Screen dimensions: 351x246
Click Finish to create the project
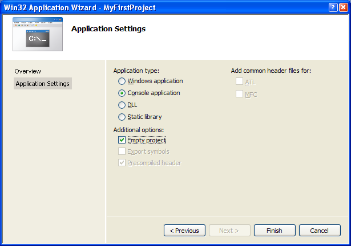coord(275,231)
